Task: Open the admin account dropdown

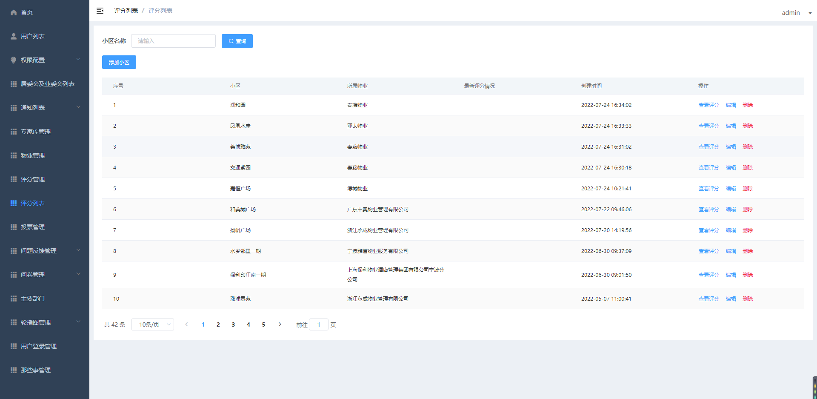Action: 797,13
